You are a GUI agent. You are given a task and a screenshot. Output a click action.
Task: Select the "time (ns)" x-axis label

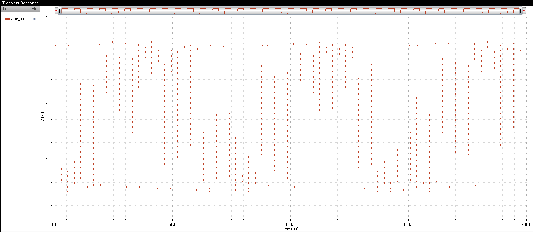tap(290, 229)
